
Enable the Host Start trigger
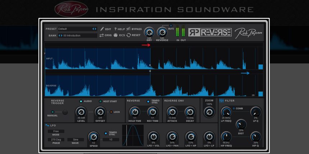(100, 101)
